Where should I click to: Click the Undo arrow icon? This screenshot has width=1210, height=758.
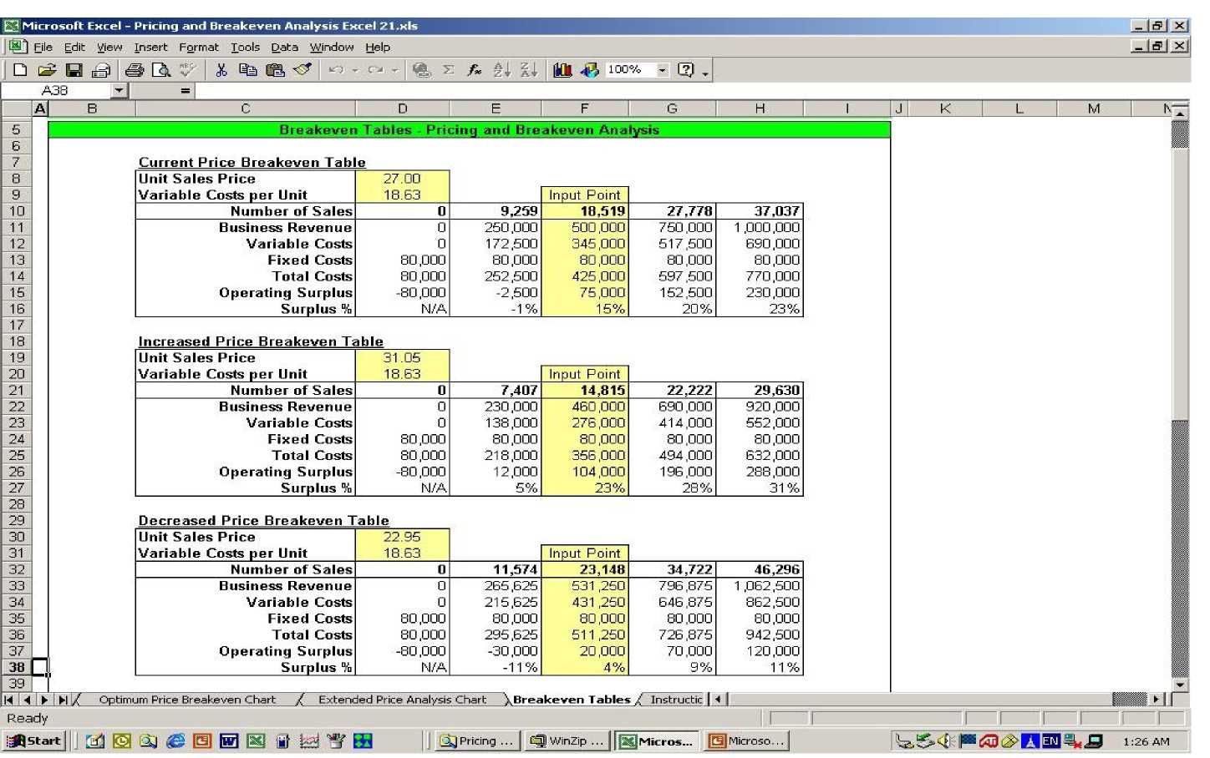[336, 70]
